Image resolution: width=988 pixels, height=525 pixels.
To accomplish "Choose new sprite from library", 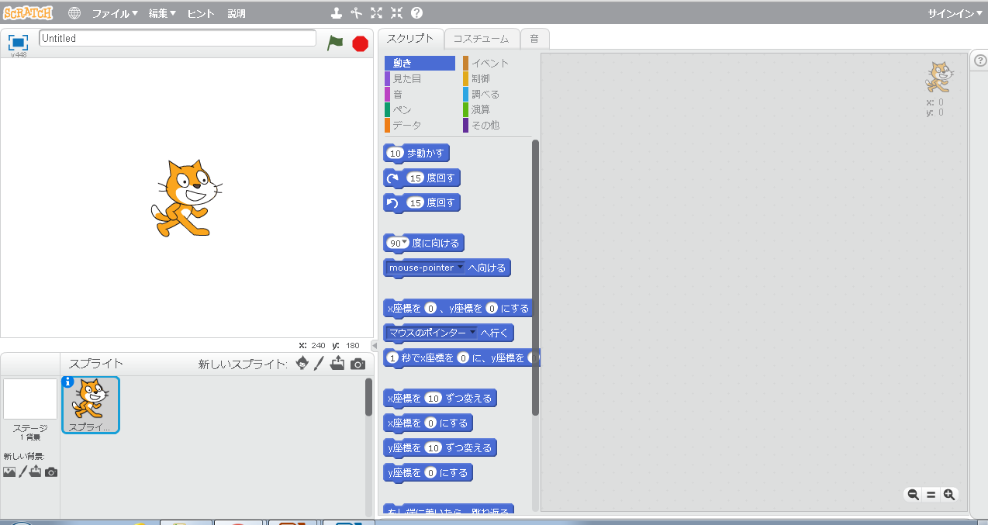I will click(302, 364).
